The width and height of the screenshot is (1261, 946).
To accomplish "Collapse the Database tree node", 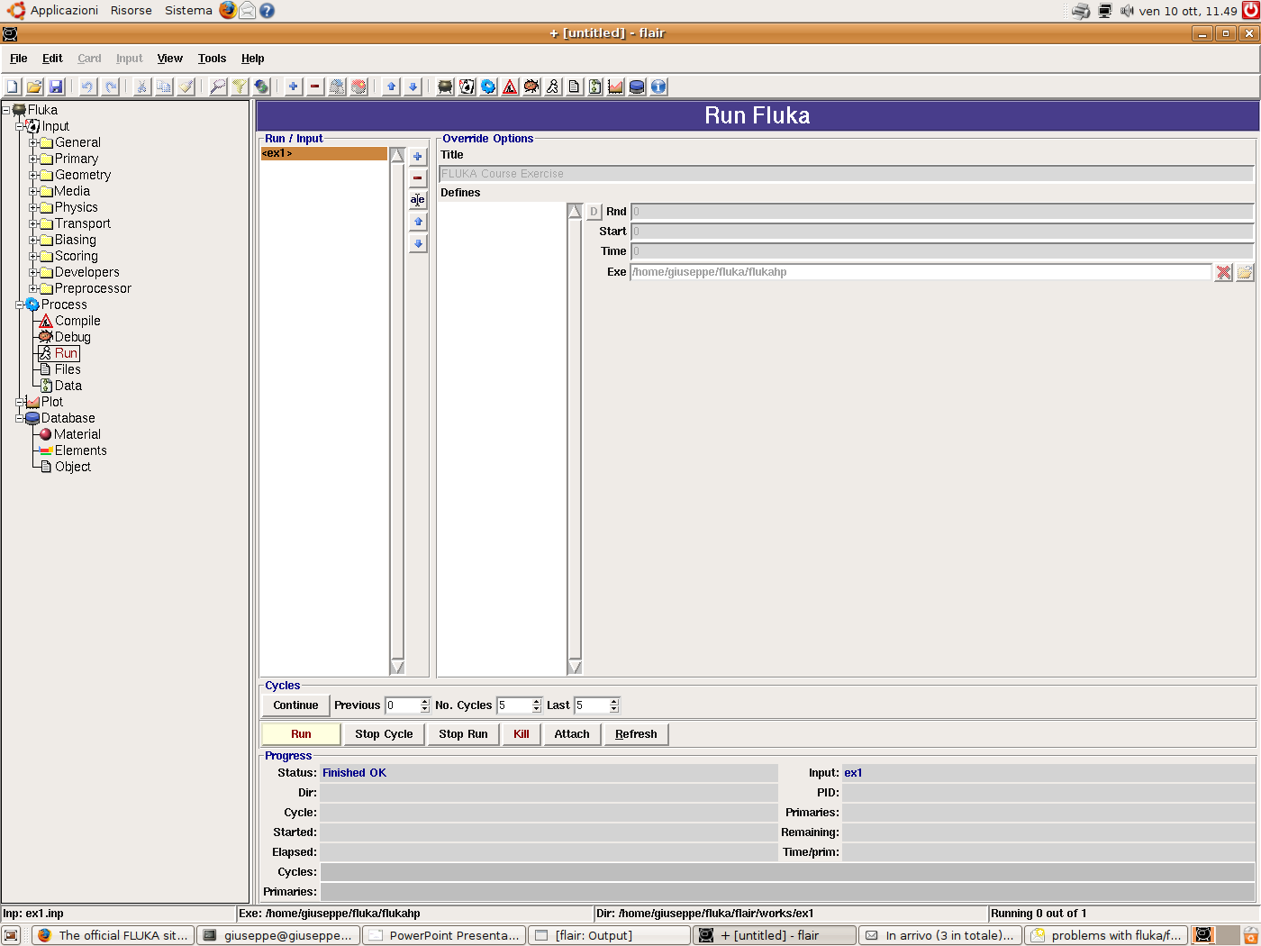I will pos(20,418).
